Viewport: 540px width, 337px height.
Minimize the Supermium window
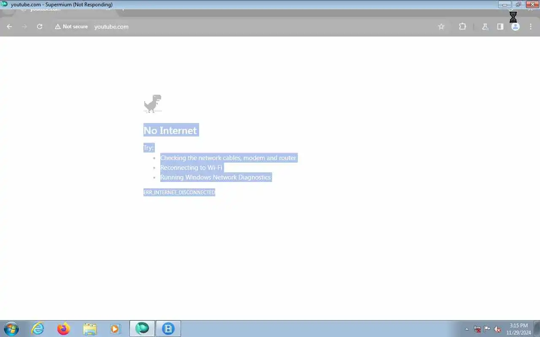coord(505,5)
